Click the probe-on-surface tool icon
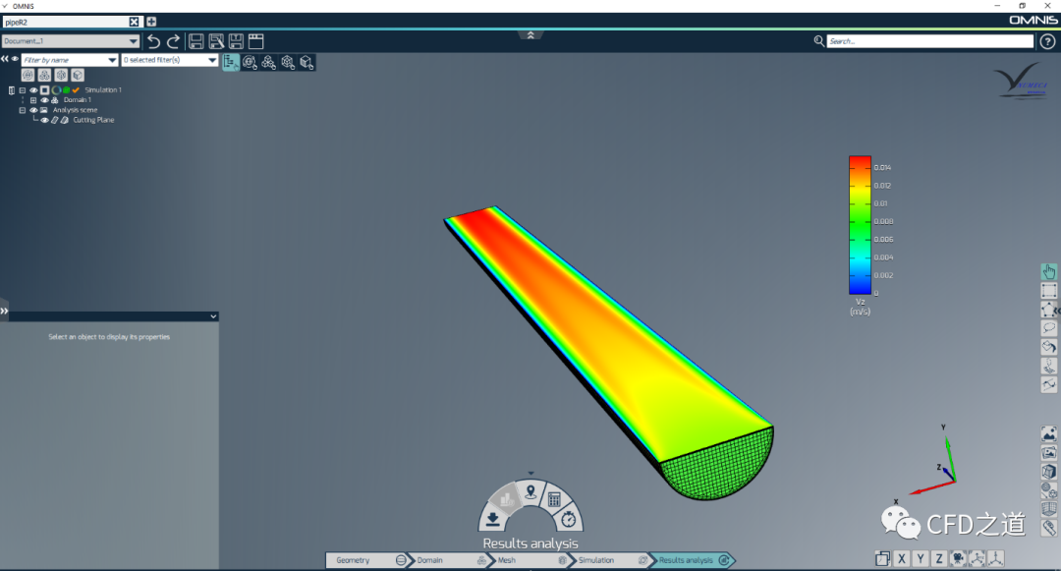Image resolution: width=1061 pixels, height=571 pixels. (x=1049, y=366)
